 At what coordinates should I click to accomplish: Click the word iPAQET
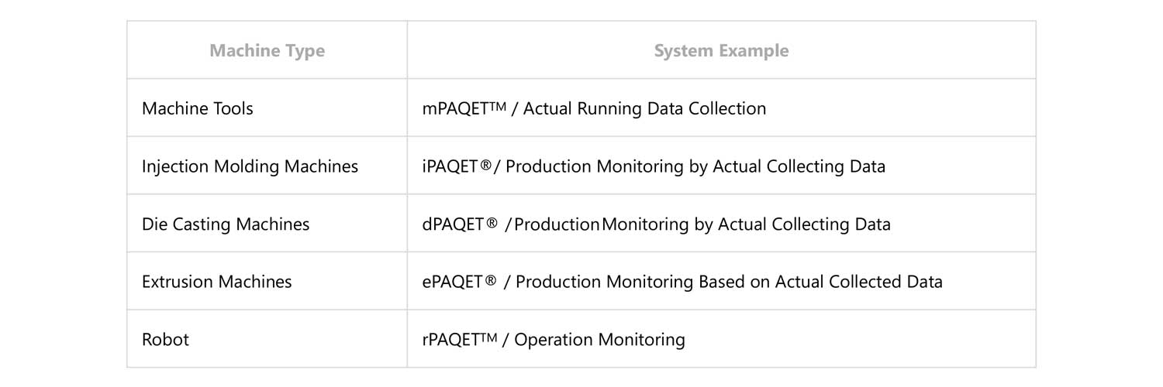[x=450, y=166]
